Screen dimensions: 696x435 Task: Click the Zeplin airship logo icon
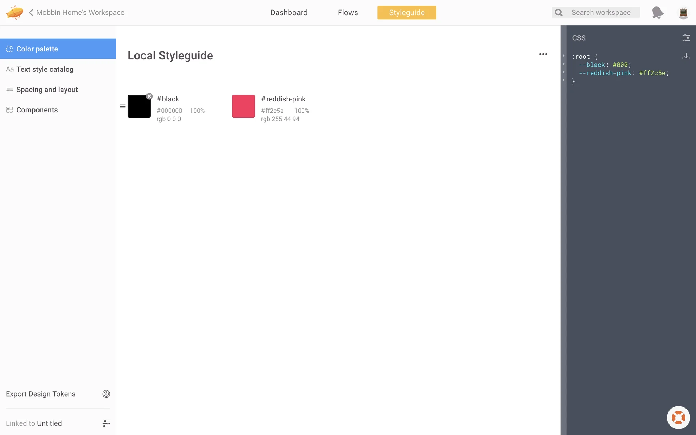(x=14, y=12)
